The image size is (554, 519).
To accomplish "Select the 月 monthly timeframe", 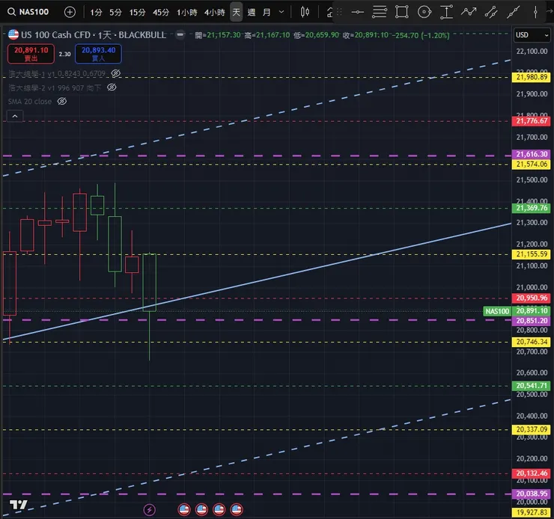I will 267,13.
